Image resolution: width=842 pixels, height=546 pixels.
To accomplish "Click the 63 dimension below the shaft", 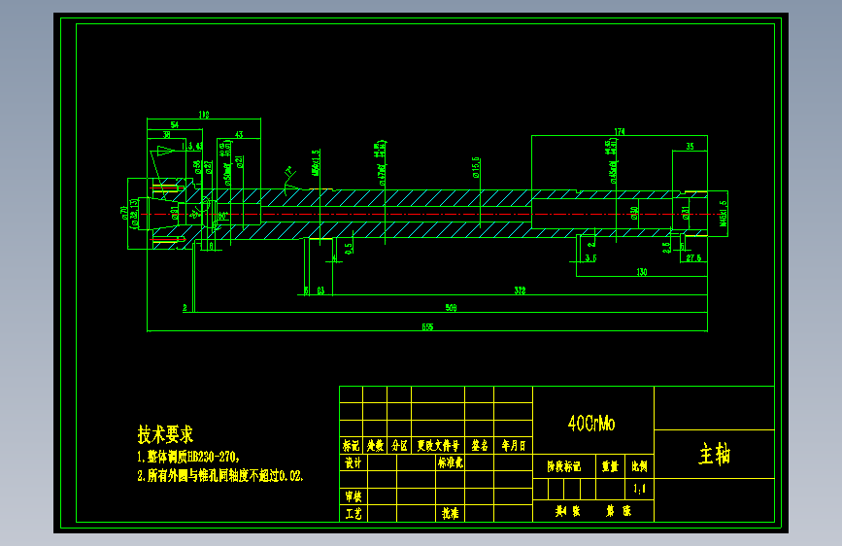I will click(x=320, y=290).
